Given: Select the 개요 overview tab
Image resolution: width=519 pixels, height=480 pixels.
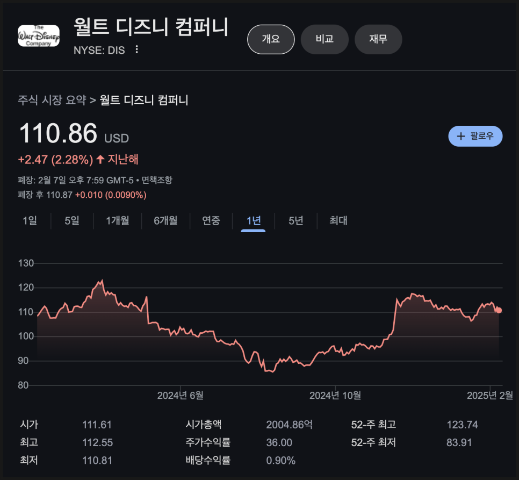Looking at the screenshot, I should click(271, 39).
